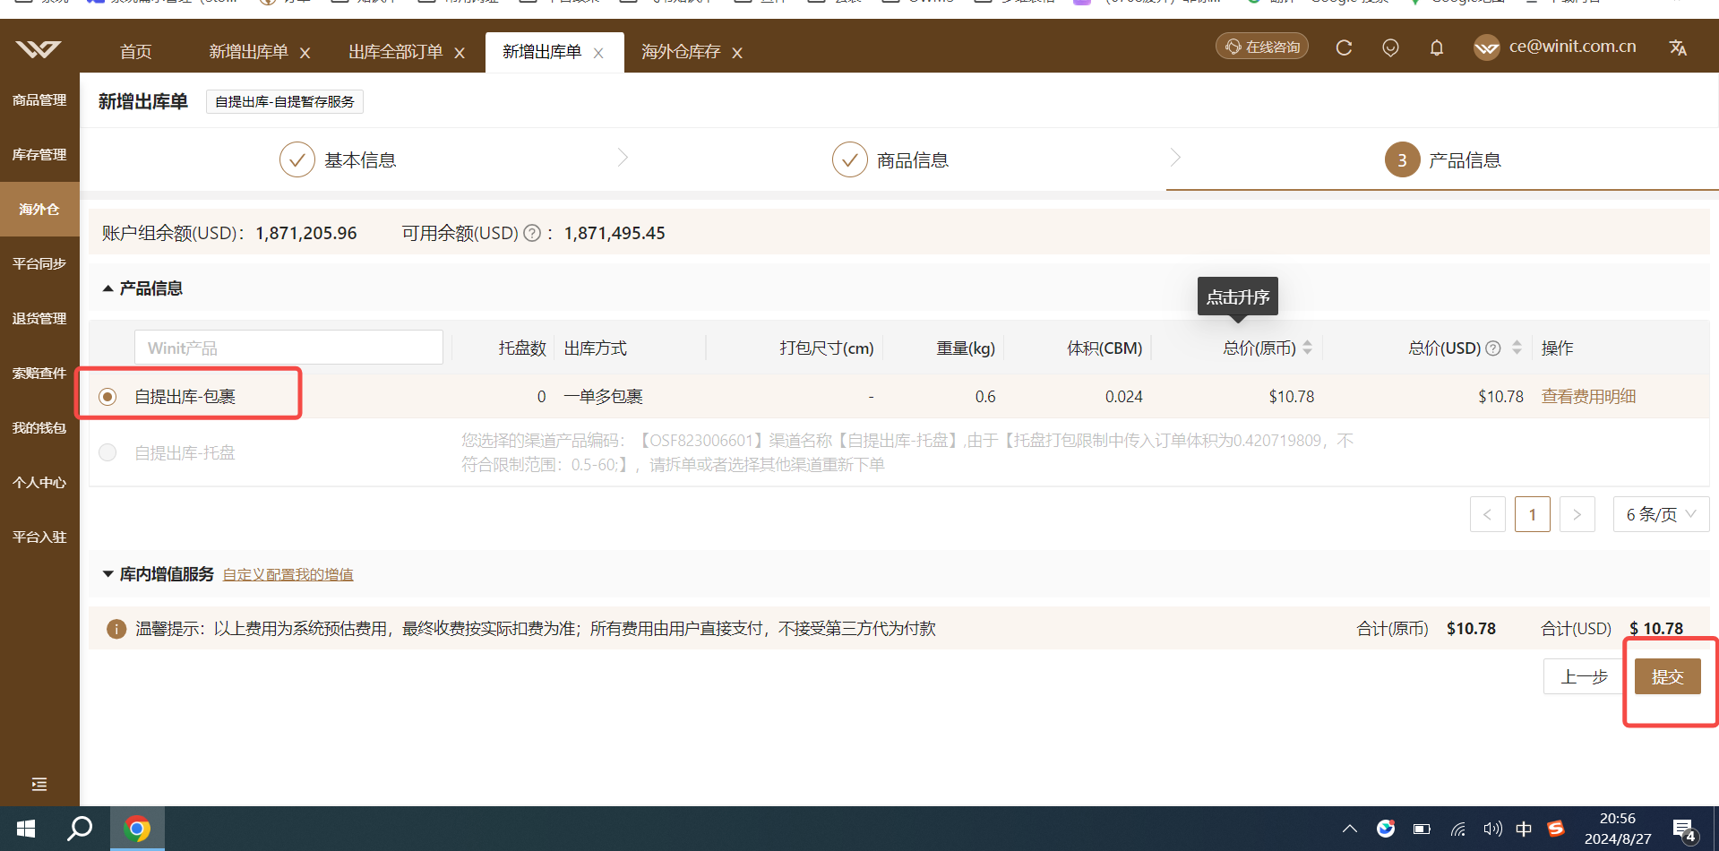Open 平台同步 in the sidebar
Screen dimensions: 1719x851
pos(39,264)
